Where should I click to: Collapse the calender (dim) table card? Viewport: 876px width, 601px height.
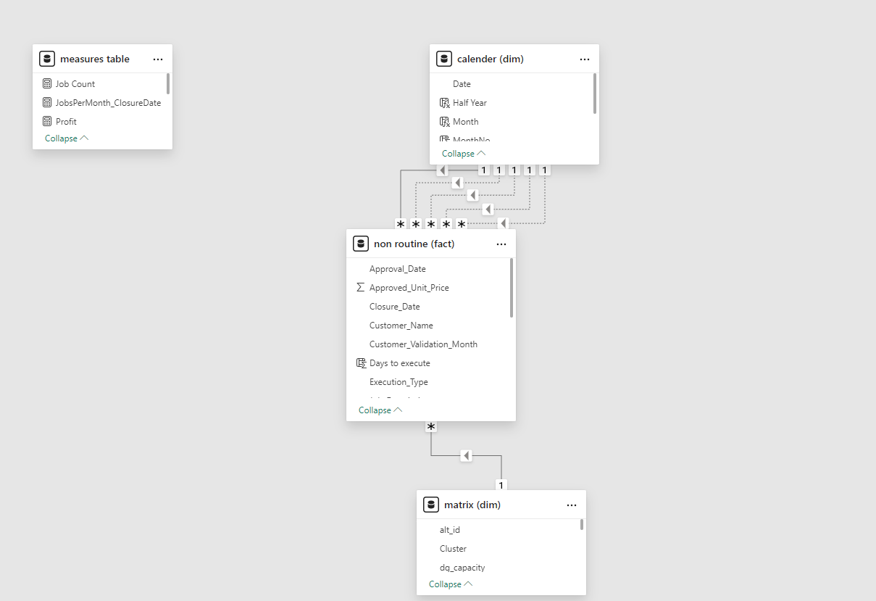point(464,154)
